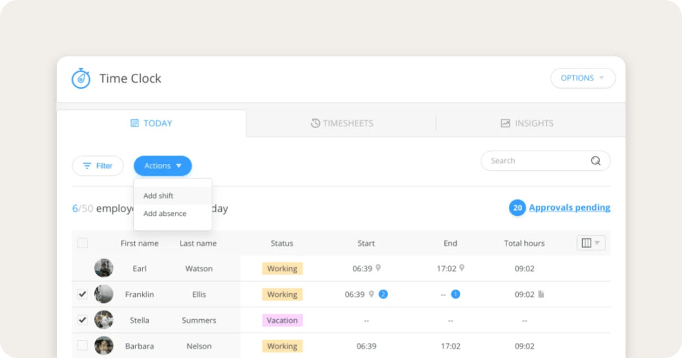Image resolution: width=682 pixels, height=358 pixels.
Task: Switch to the TODAY tab
Action: 151,123
